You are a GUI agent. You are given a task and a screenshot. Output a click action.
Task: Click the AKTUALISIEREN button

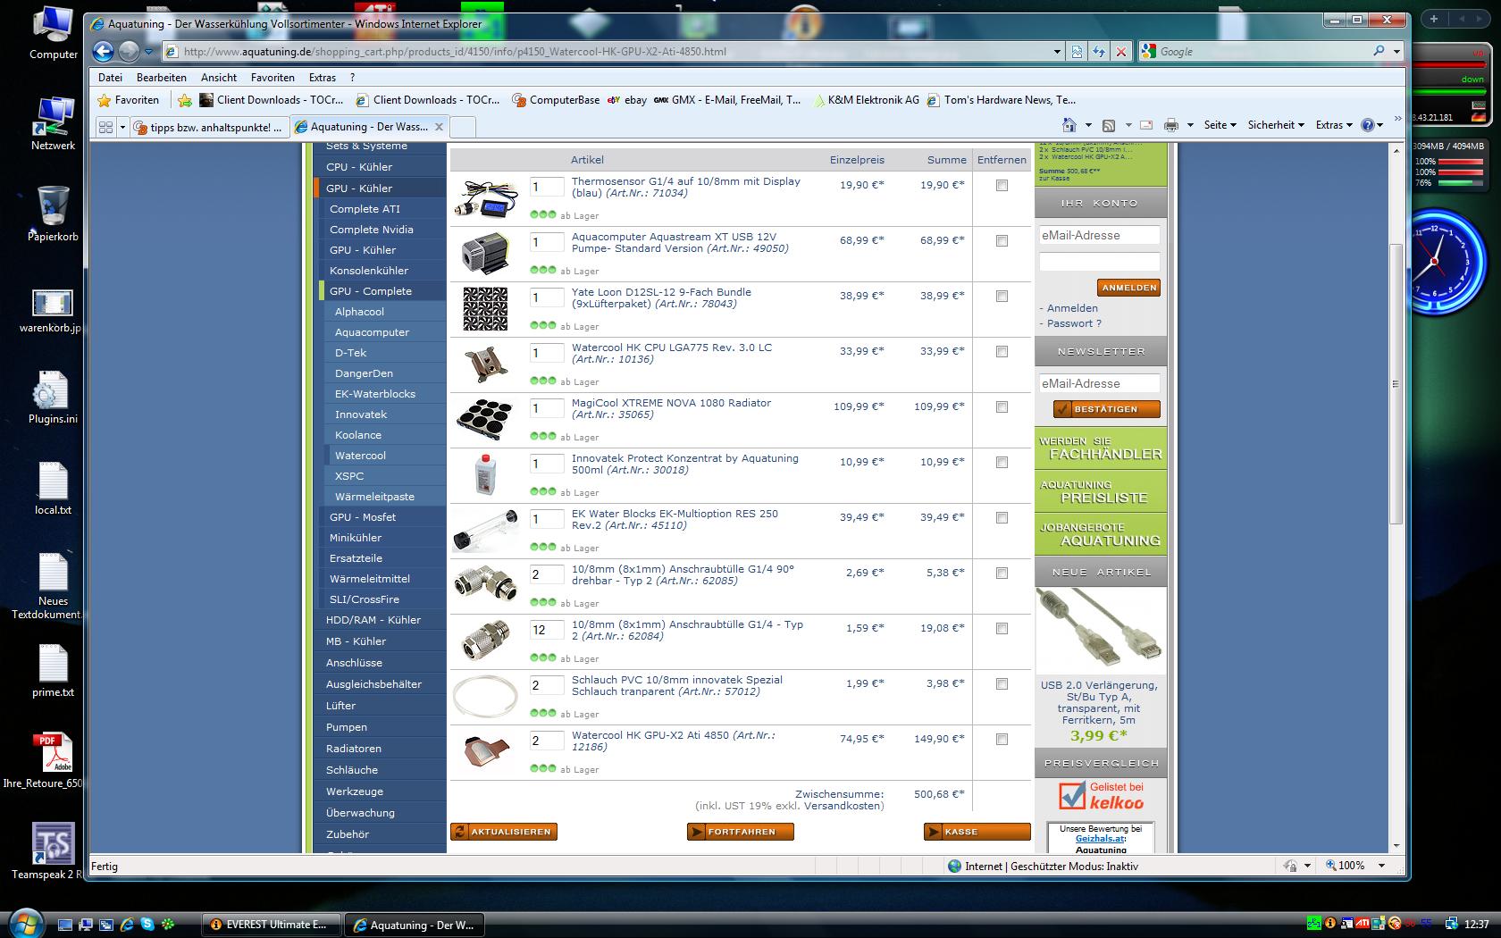click(504, 832)
